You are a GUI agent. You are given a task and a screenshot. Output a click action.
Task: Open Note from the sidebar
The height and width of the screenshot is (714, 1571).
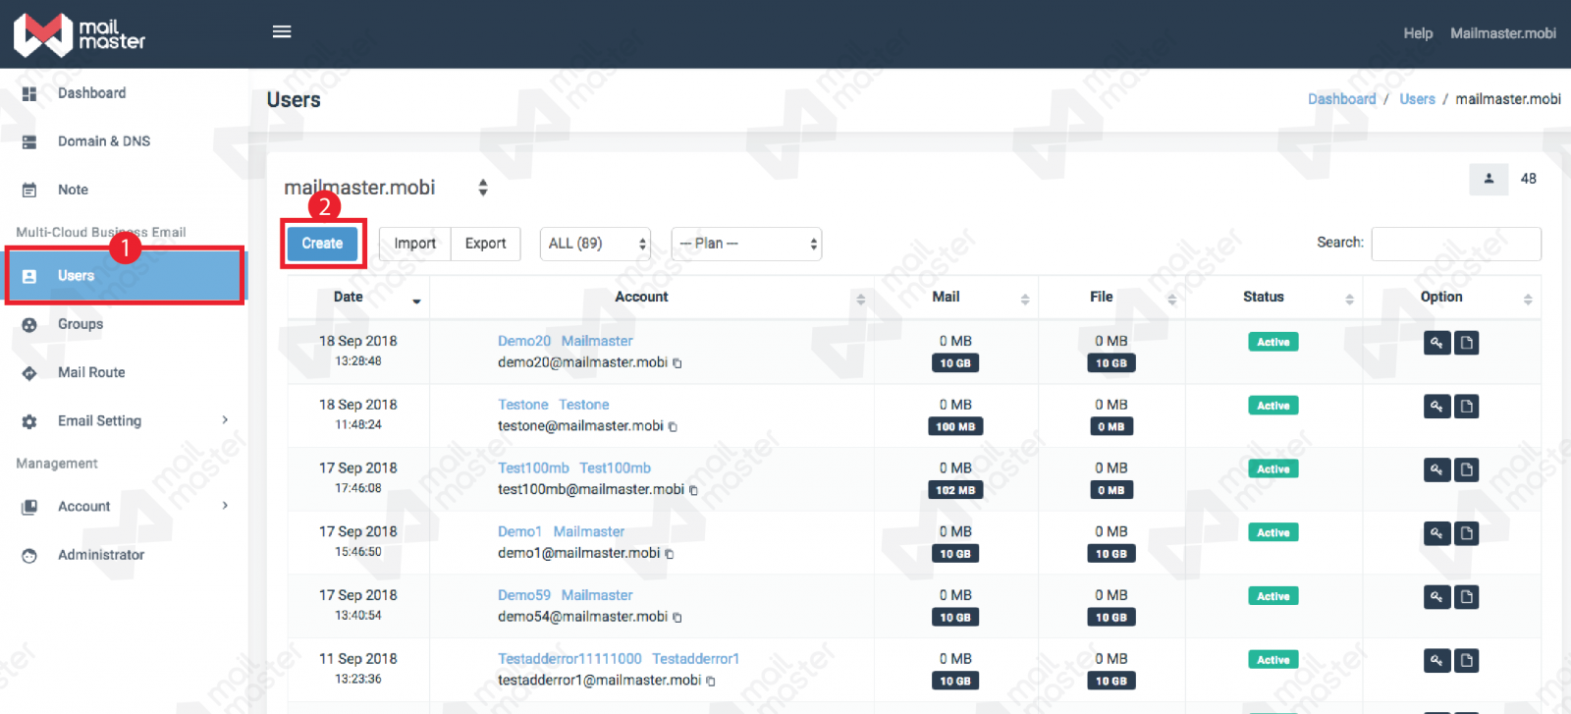click(x=73, y=190)
